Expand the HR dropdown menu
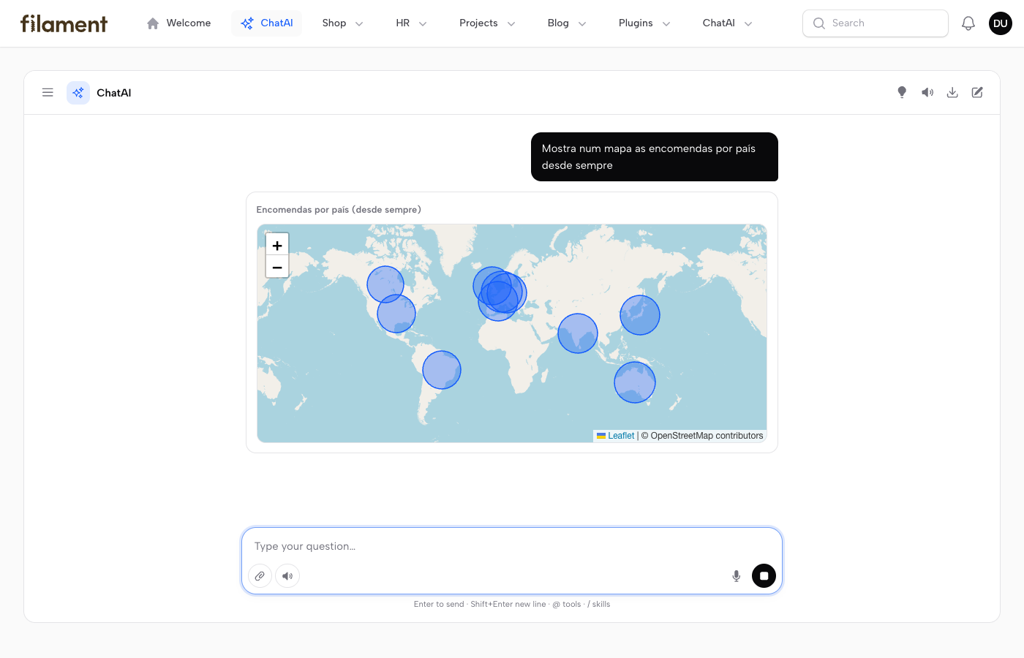Screen dimensions: 1024x658 point(411,23)
